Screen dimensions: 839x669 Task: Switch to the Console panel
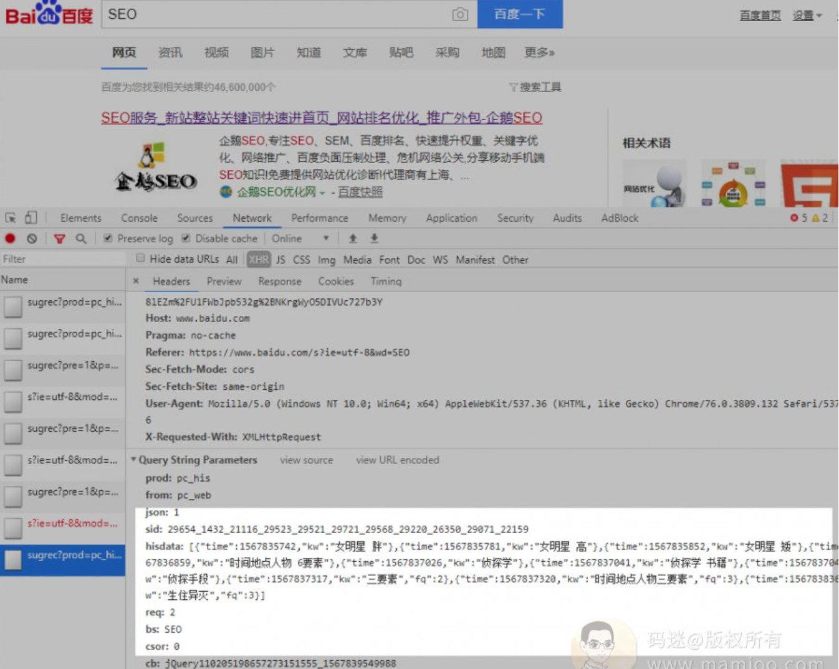pos(139,218)
